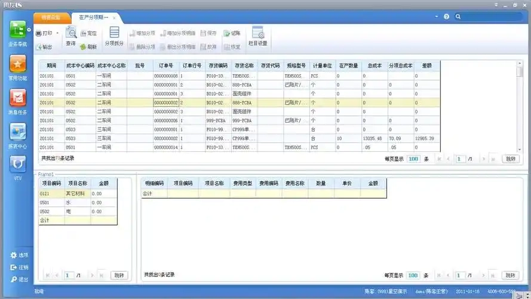
Task: Click the 增加分项明细 toolbar button
Action: tap(178, 33)
